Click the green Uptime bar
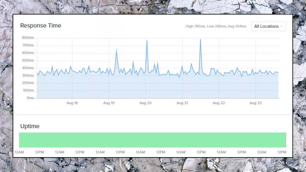Image resolution: width=306 pixels, height=172 pixels. tap(152, 140)
